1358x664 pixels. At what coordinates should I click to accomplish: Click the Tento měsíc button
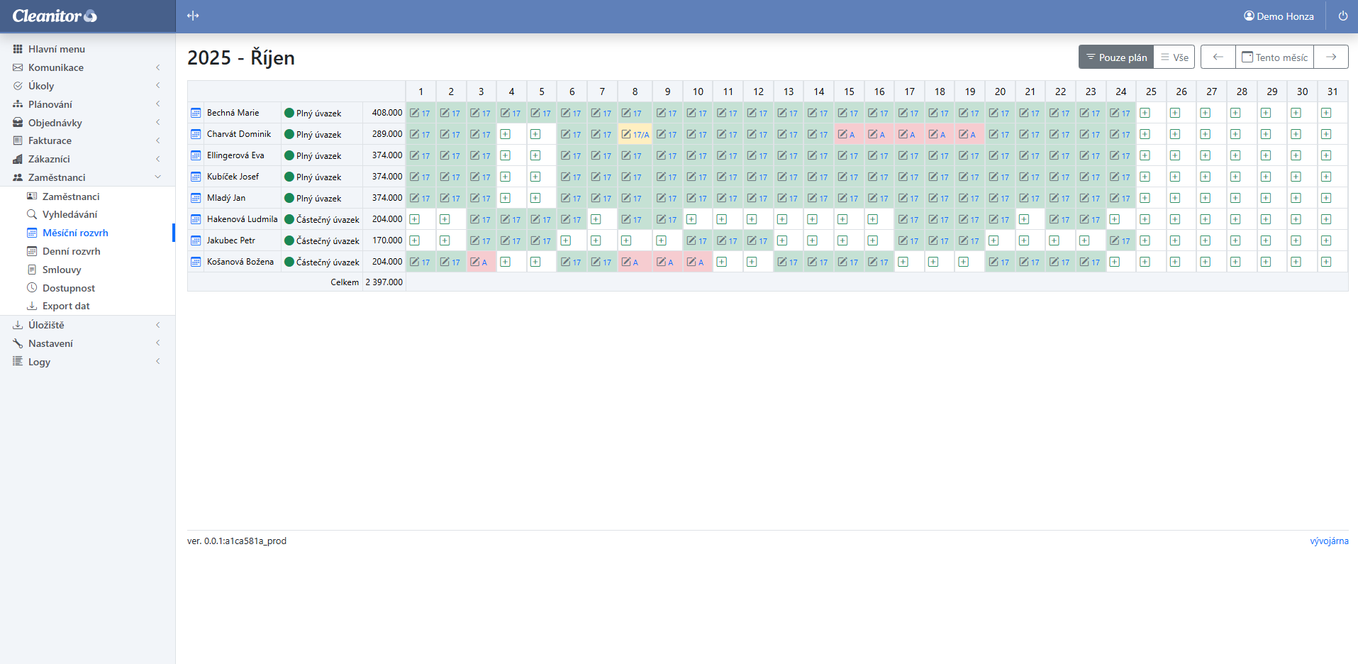tap(1274, 57)
